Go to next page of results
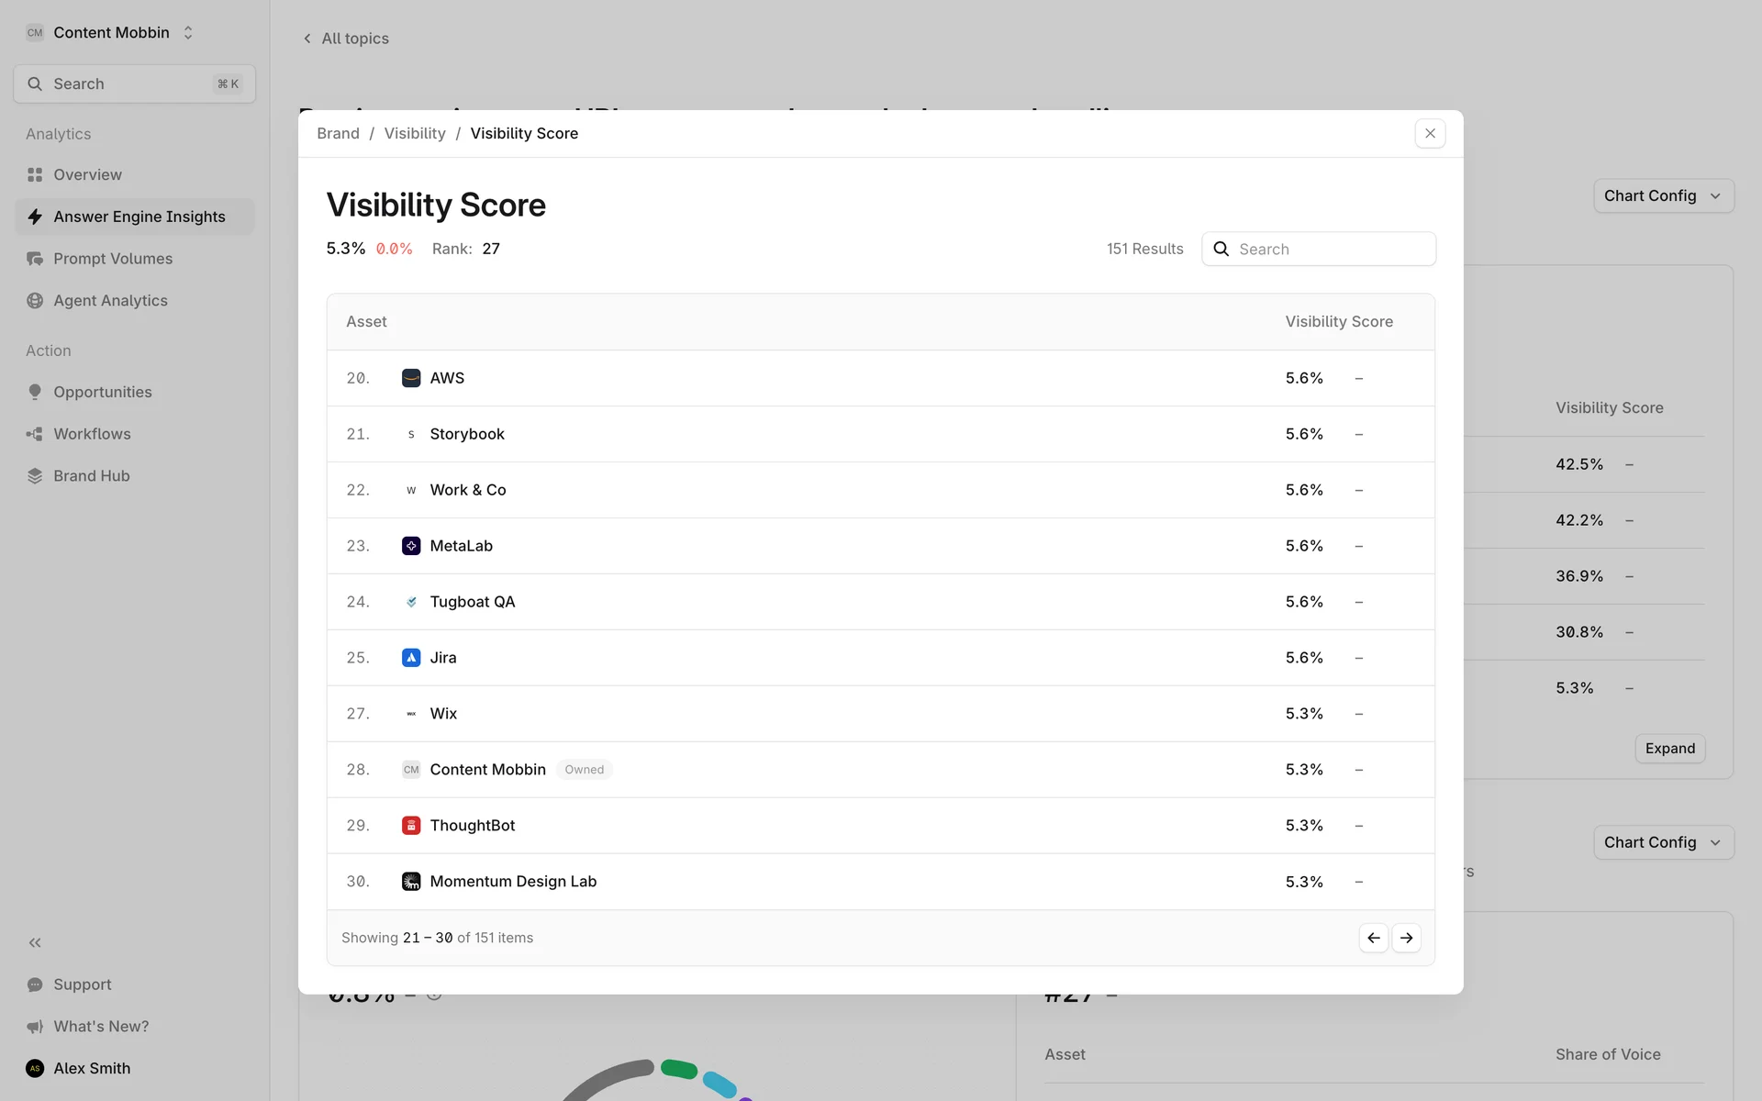Viewport: 1762px width, 1101px height. click(1406, 938)
